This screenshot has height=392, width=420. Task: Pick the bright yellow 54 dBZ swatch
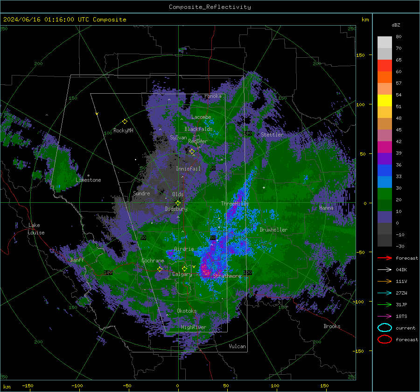point(385,100)
